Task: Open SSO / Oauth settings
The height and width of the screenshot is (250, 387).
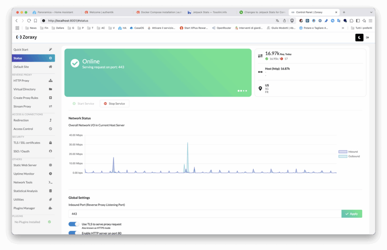Action: tap(33, 151)
